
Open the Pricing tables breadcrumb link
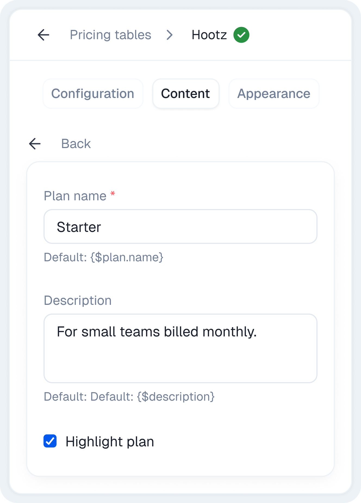coord(110,35)
